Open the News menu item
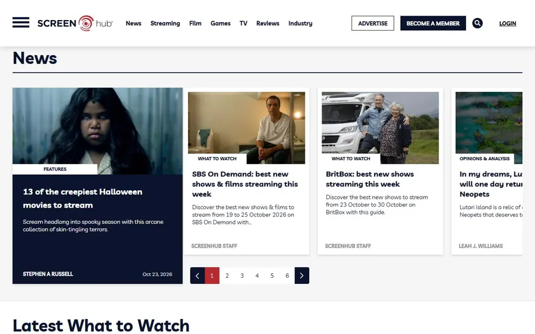Screen dimensions: 535x334 (133, 23)
